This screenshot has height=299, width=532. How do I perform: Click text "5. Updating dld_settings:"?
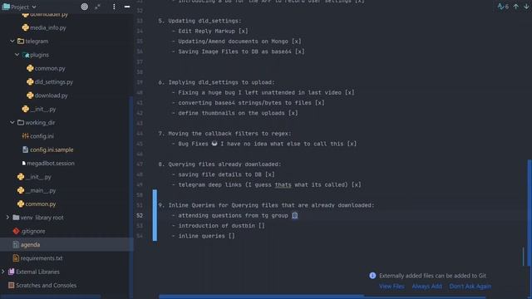pyautogui.click(x=199, y=21)
